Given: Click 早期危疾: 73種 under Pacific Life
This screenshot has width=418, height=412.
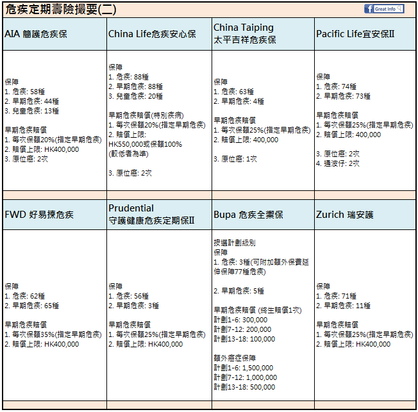Looking at the screenshot, I should [x=344, y=96].
